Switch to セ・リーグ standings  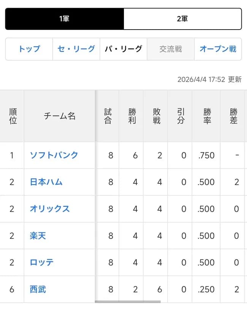pos(76,49)
